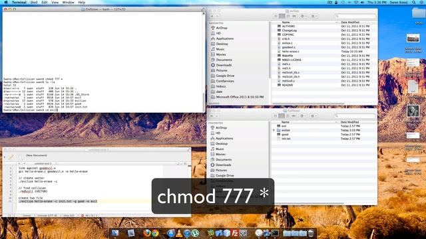Select HD in evilize Finder sidebar

click(x=216, y=33)
